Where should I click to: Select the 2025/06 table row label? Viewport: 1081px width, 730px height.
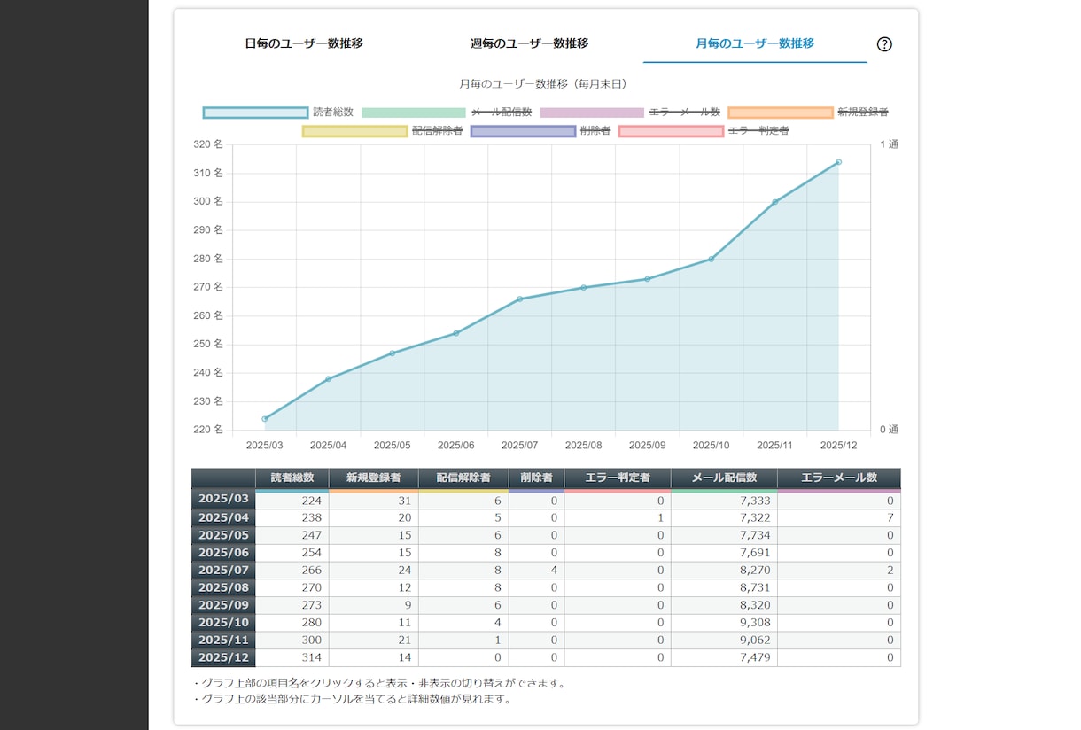(x=223, y=553)
